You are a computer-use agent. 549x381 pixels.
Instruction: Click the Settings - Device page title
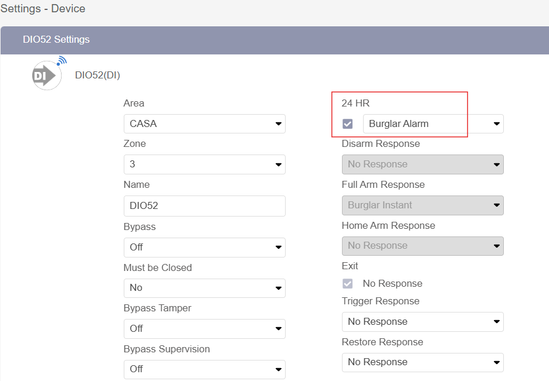coord(43,9)
